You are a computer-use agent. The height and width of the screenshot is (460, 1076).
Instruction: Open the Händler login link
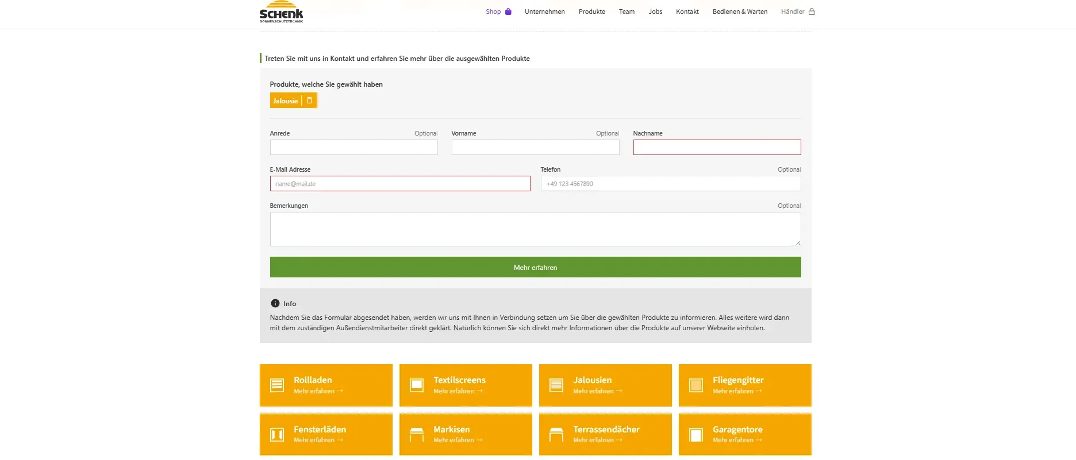pyautogui.click(x=793, y=11)
